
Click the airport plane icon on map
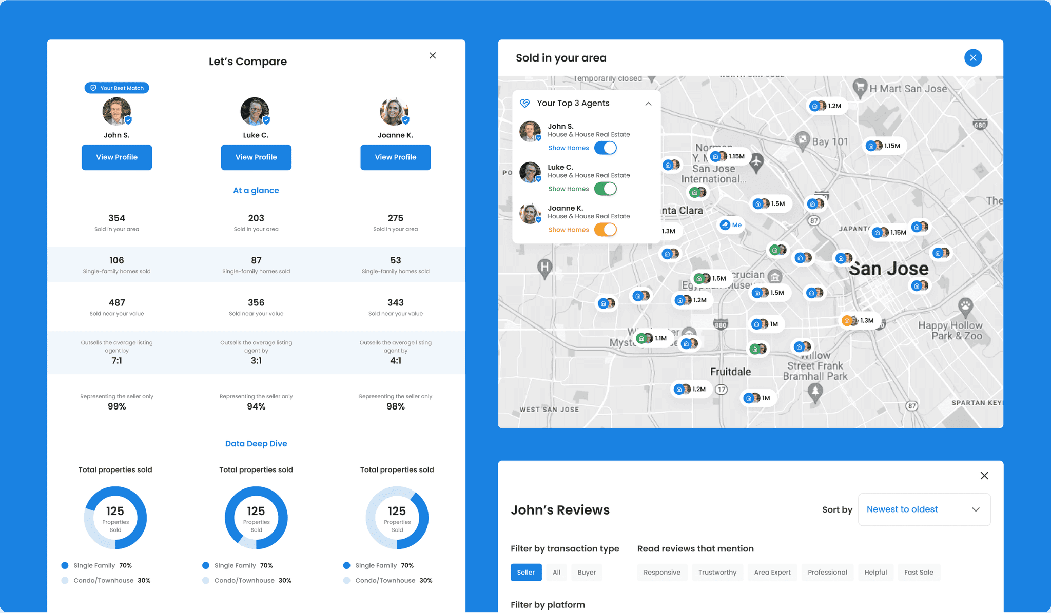click(756, 161)
